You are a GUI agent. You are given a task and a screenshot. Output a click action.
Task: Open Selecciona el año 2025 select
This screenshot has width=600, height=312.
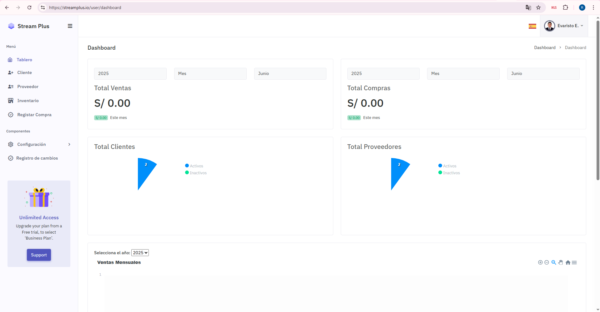pyautogui.click(x=140, y=253)
